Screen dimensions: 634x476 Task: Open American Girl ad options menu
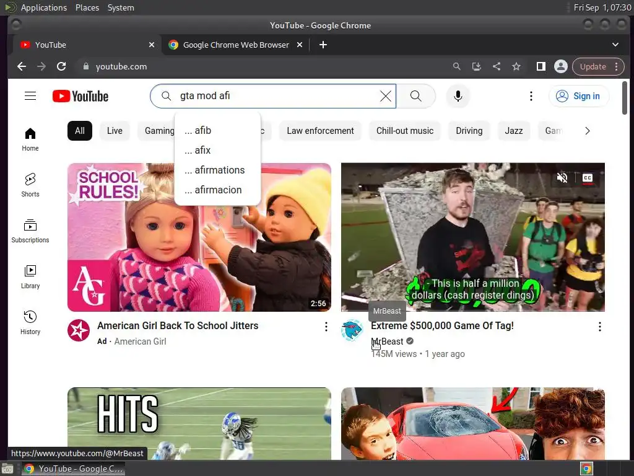326,327
